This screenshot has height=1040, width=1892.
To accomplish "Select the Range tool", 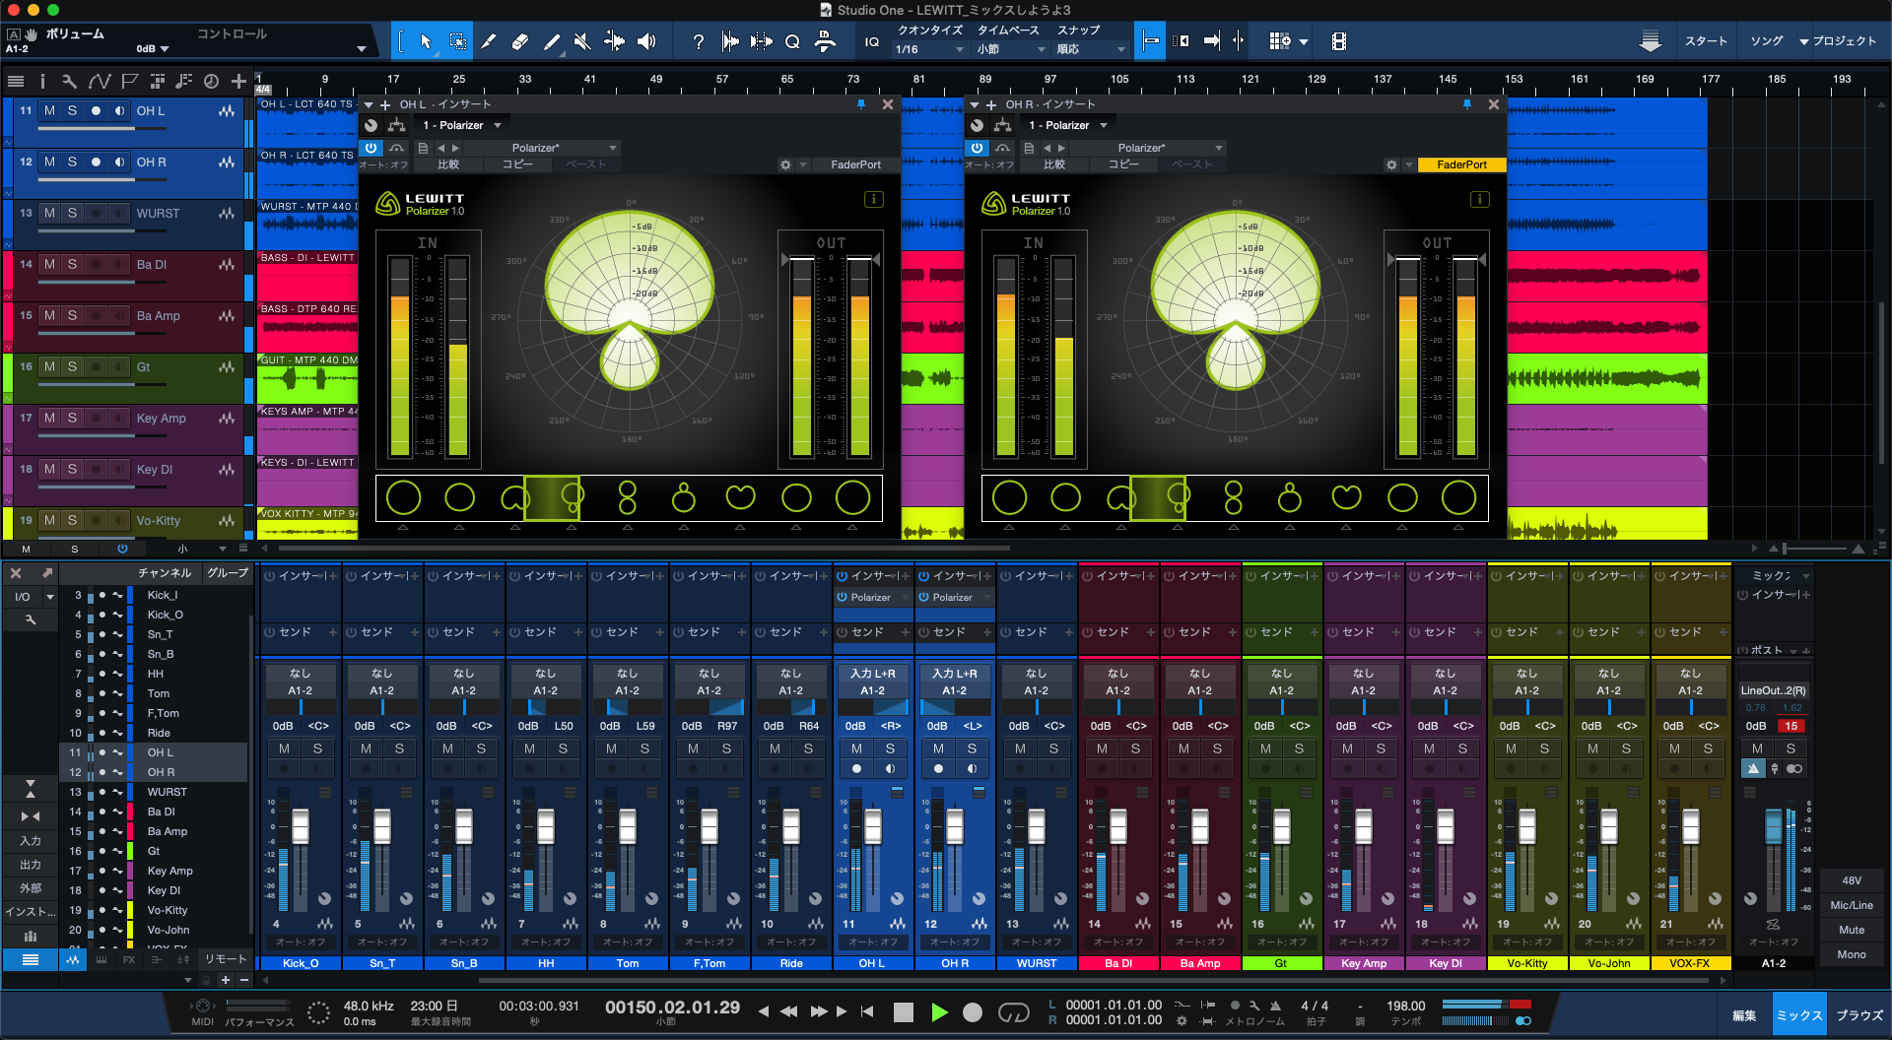I will click(x=458, y=41).
